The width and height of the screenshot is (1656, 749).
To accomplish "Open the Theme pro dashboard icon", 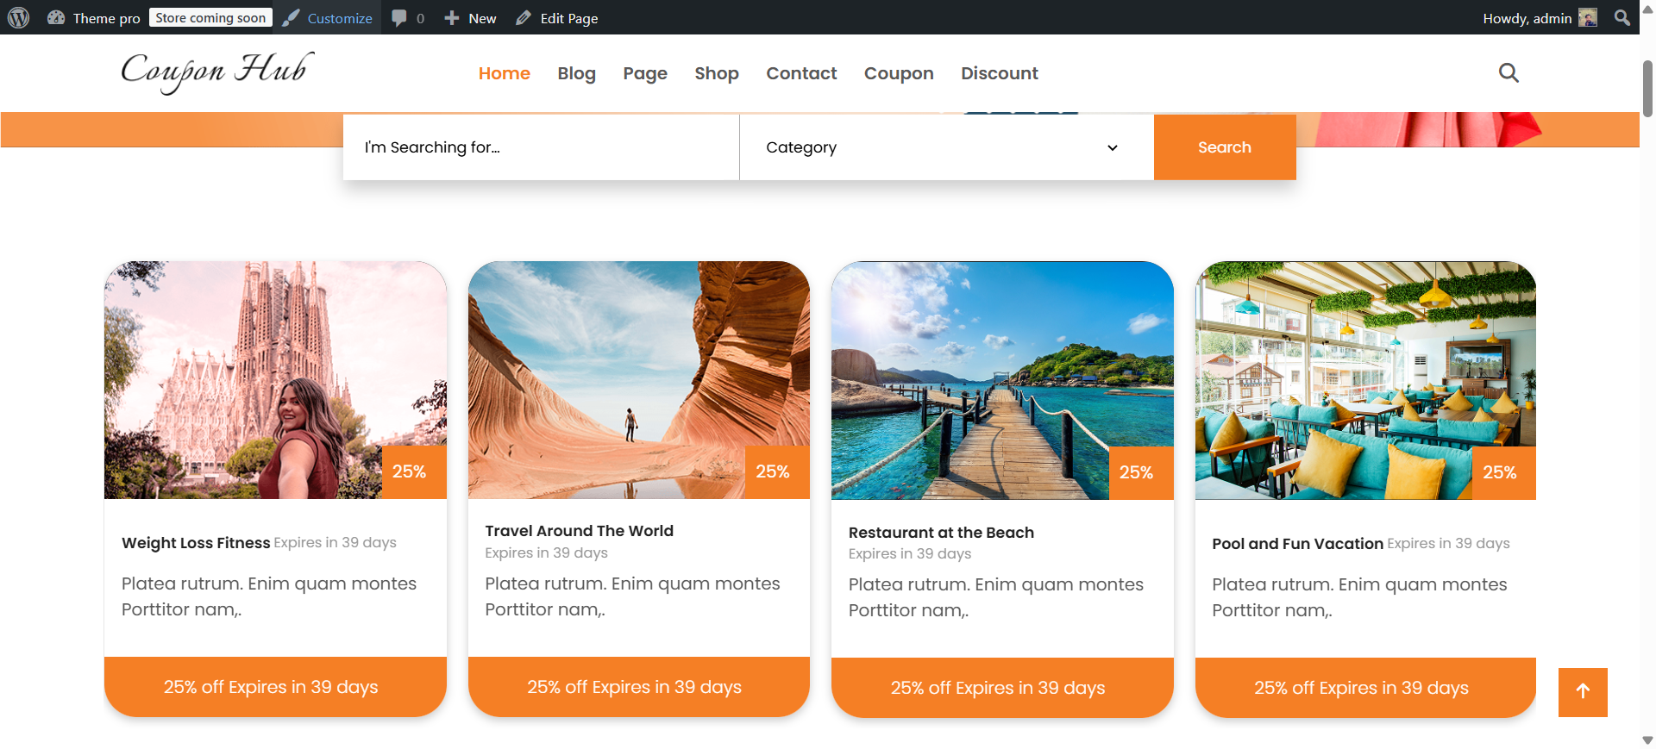I will tap(56, 18).
